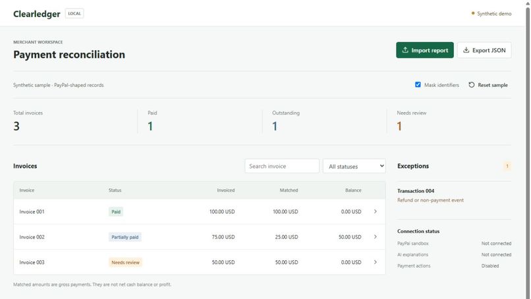This screenshot has height=299, width=531.
Task: Click the Exceptions count badge
Action: (507, 166)
